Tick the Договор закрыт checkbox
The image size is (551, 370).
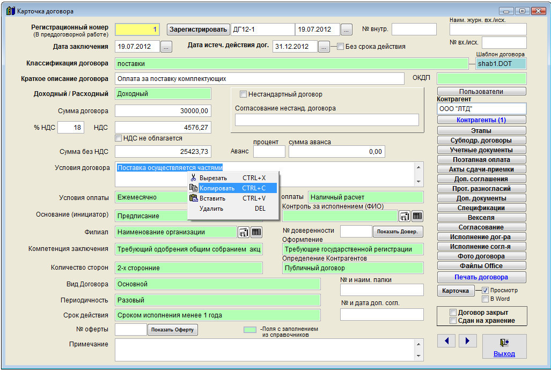453,312
